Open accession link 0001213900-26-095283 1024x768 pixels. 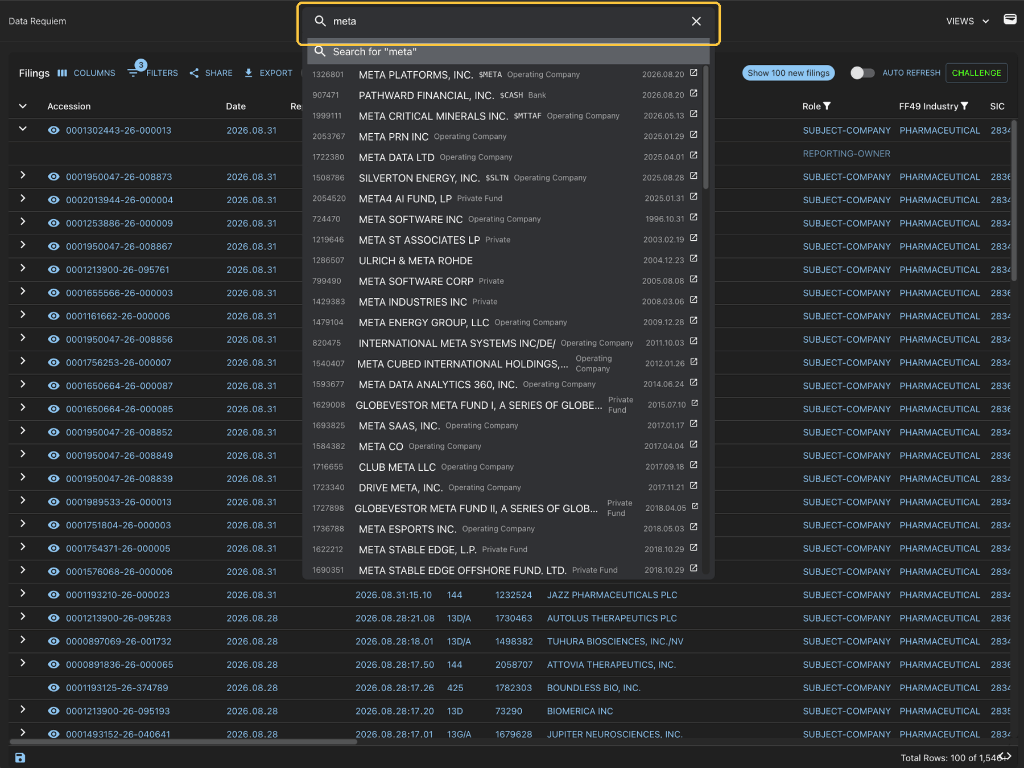[x=118, y=618]
